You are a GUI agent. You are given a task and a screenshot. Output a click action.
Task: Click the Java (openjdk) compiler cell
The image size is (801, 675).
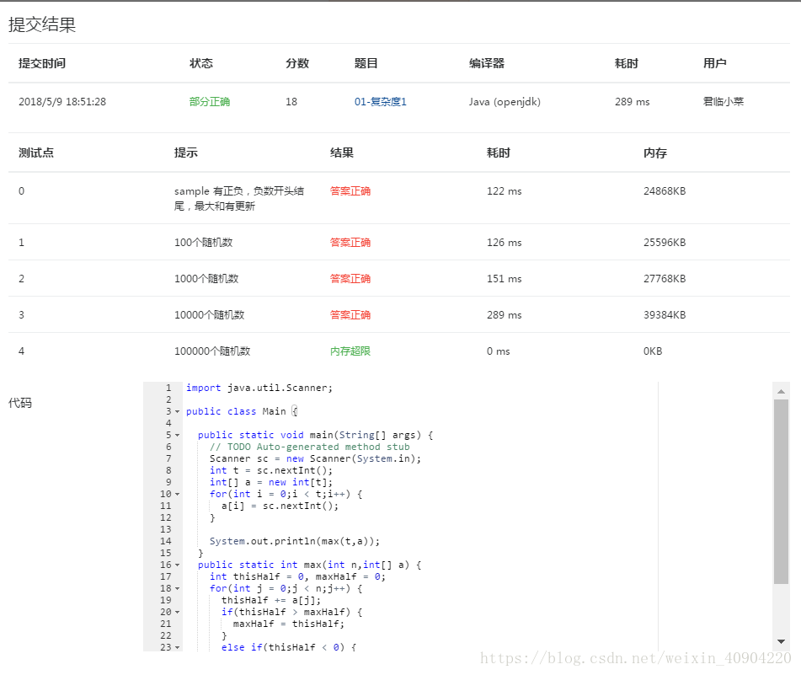[x=505, y=102]
